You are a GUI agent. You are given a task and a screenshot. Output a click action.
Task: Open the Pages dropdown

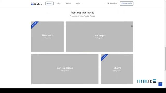pos(79,3)
